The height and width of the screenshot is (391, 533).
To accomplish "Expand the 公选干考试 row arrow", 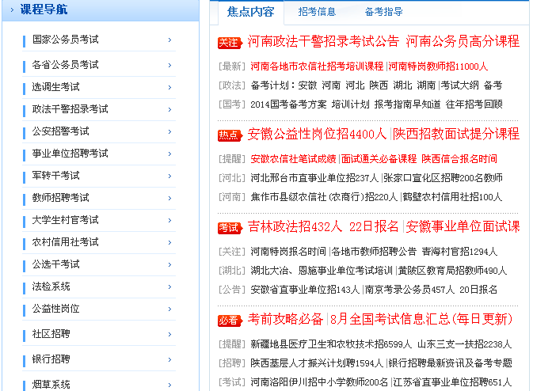I will click(169, 264).
